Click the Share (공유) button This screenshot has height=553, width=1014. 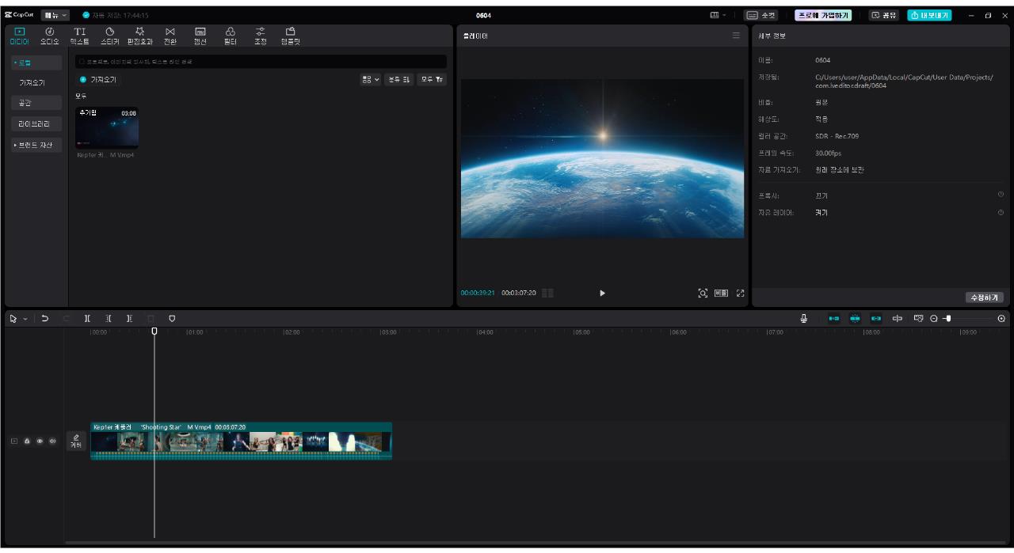[x=885, y=15]
